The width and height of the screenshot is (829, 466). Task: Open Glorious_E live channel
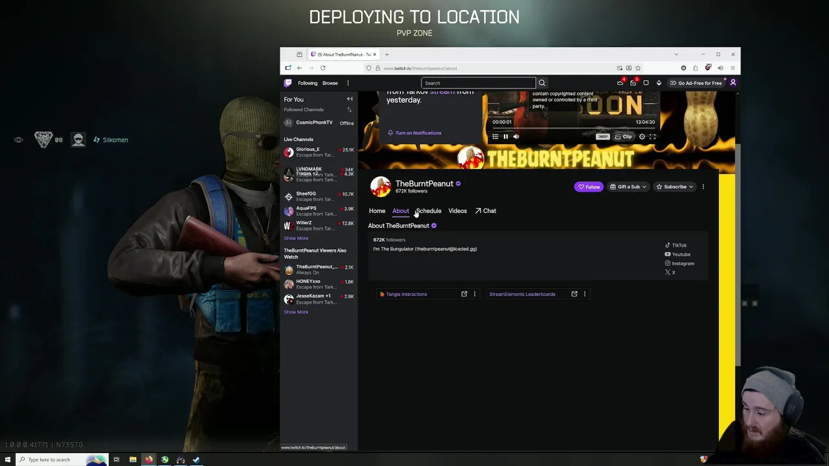click(319, 152)
